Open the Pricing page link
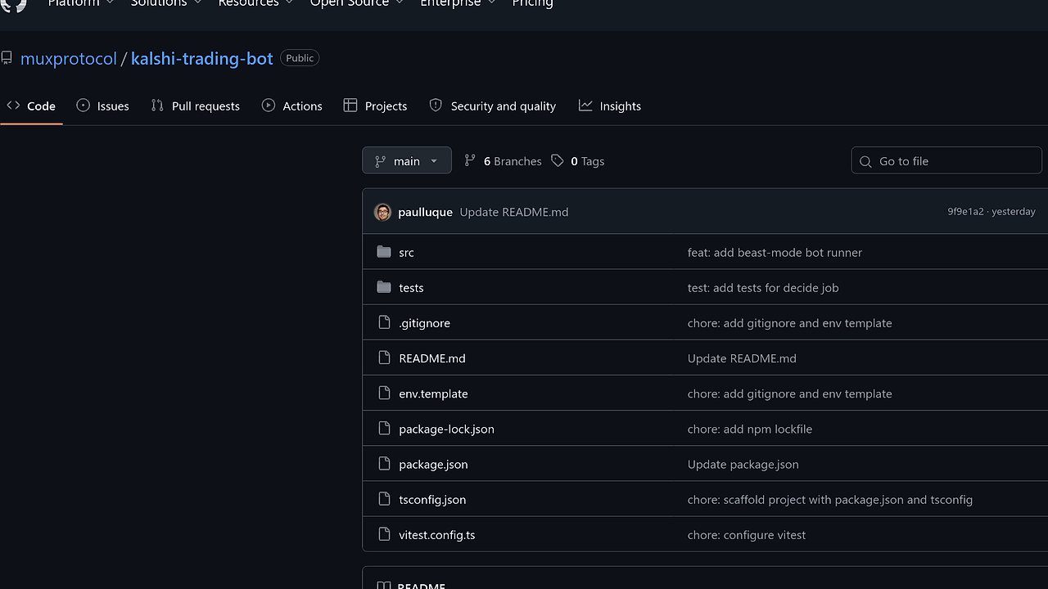Screen dimensions: 1048x589 (x=532, y=3)
